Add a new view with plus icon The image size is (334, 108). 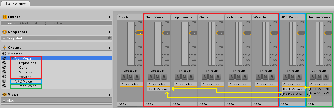(x=109, y=95)
